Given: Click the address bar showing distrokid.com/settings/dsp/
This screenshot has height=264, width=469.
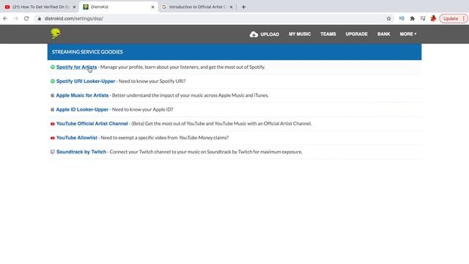Looking at the screenshot, I should tap(214, 18).
